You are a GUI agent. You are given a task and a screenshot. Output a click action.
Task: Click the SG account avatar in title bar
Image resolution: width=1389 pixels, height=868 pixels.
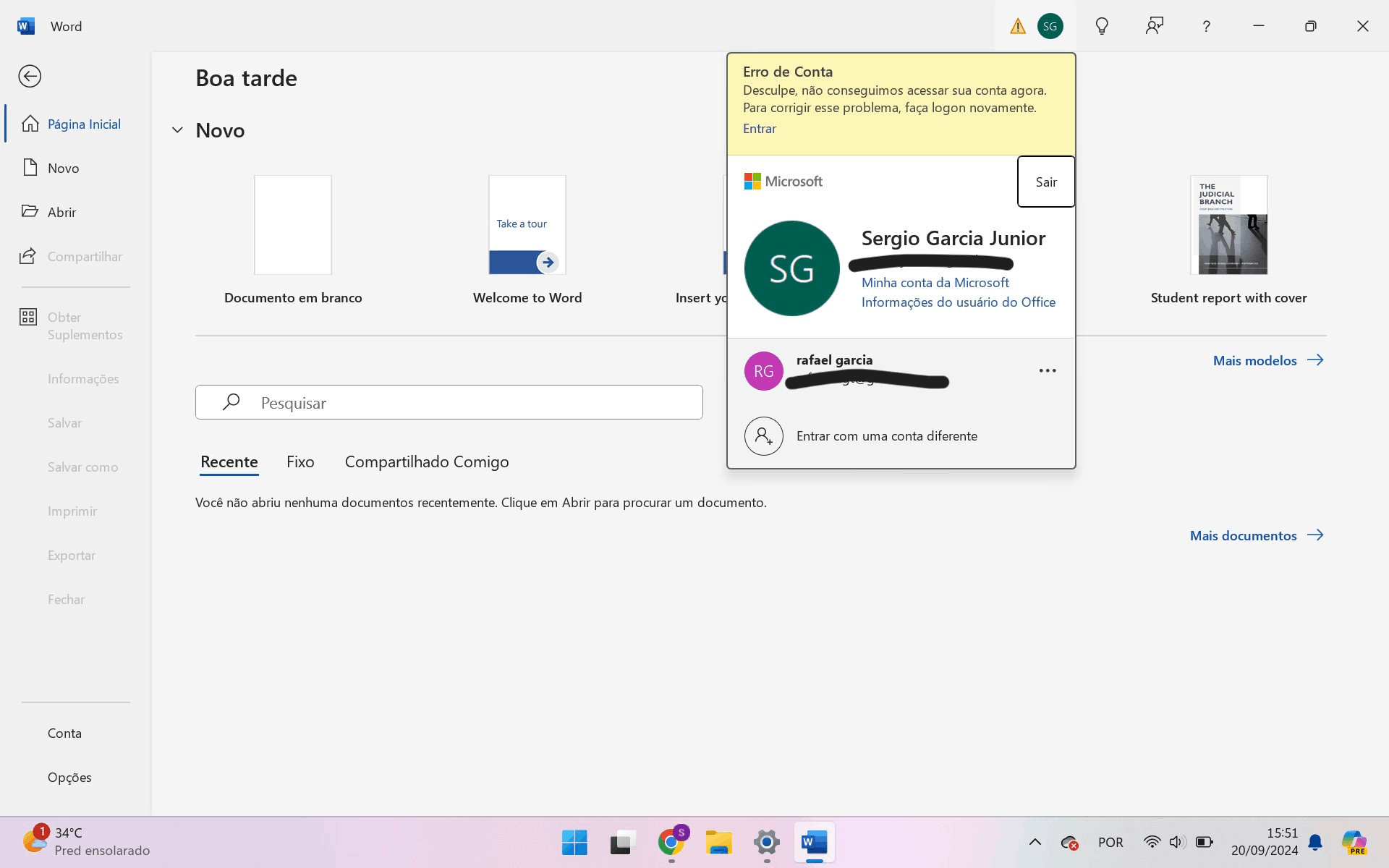coord(1050,26)
